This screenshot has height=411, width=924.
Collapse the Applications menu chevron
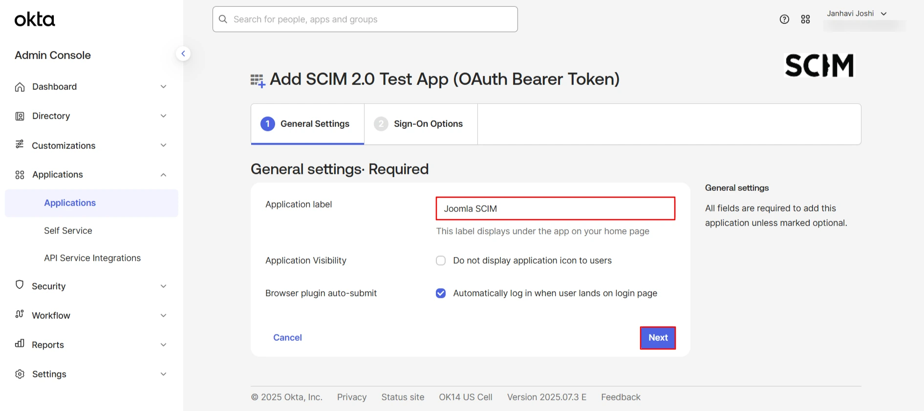pyautogui.click(x=164, y=175)
